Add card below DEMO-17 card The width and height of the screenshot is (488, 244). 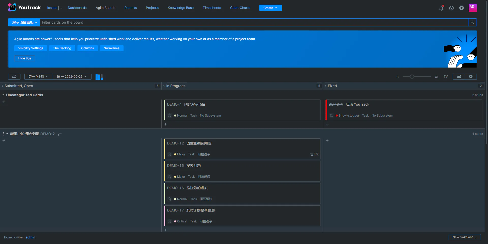coord(165,230)
